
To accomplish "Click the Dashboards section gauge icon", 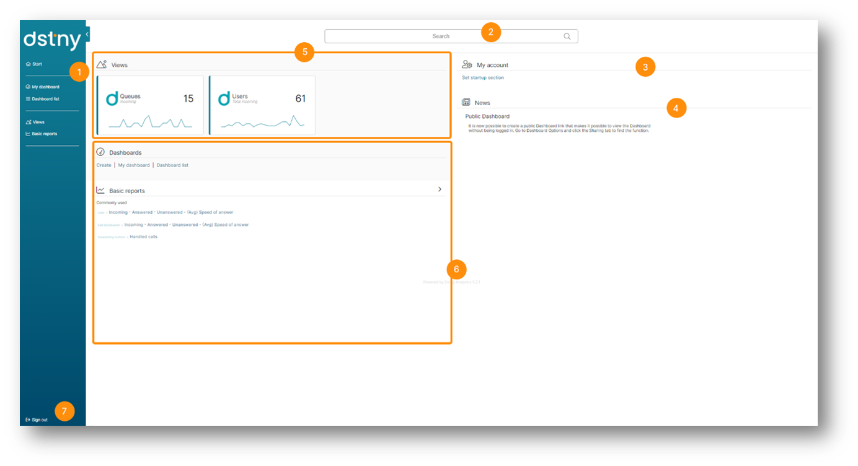I will pos(100,152).
